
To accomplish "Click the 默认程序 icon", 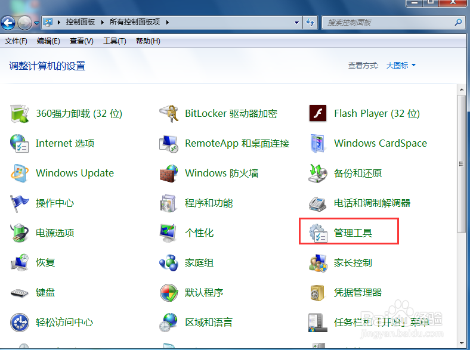I will pyautogui.click(x=169, y=293).
